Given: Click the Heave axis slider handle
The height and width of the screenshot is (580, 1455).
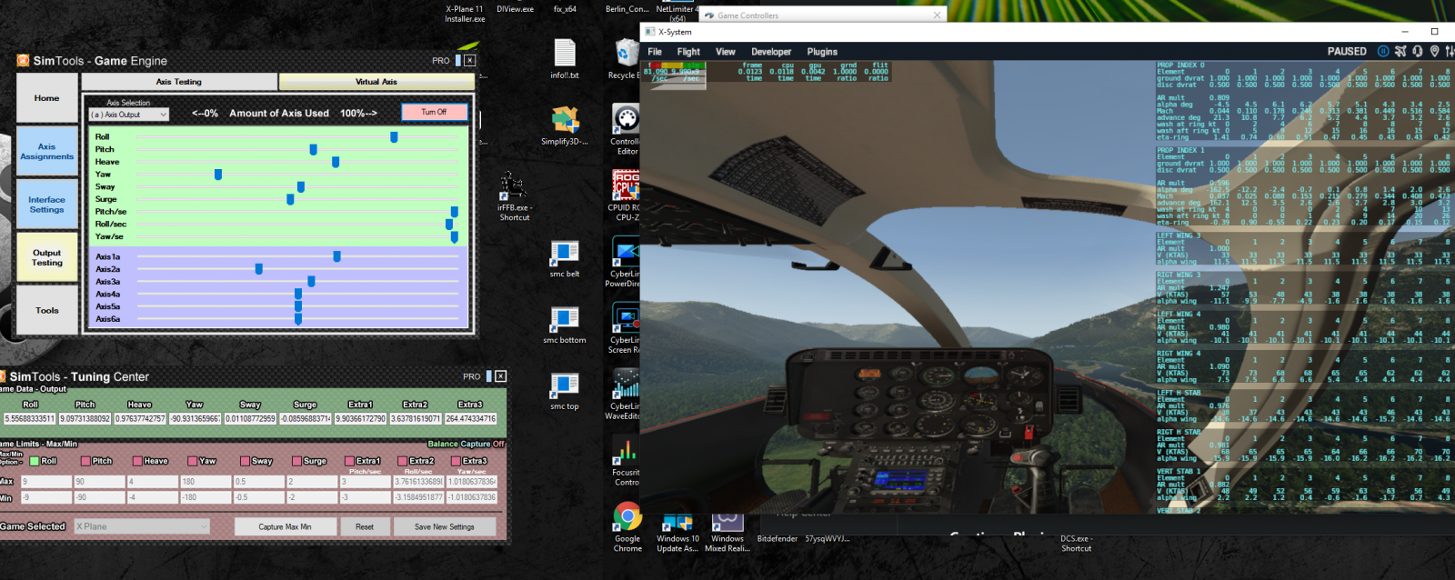Looking at the screenshot, I should click(336, 162).
